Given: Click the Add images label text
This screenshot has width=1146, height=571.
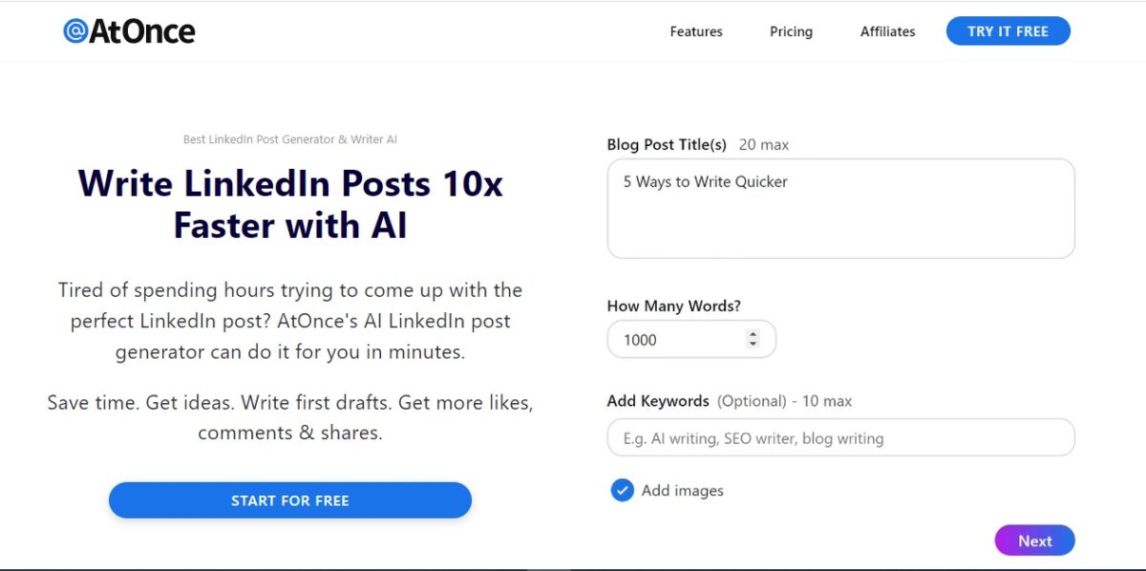Looking at the screenshot, I should (682, 491).
